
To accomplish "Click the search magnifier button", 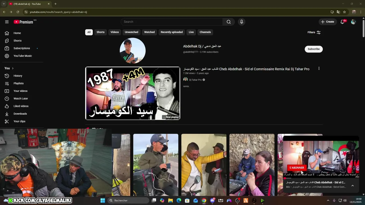I will pos(229,22).
